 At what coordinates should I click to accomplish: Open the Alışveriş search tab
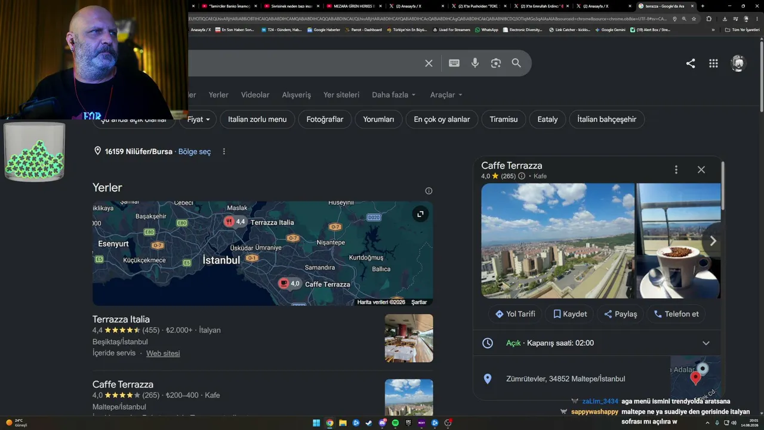coord(297,95)
